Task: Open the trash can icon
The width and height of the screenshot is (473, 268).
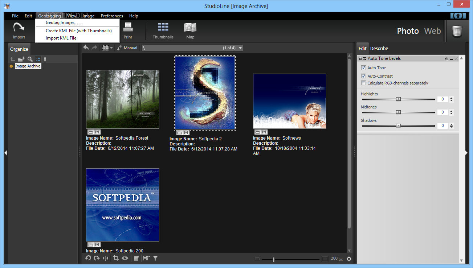Action: 457,31
